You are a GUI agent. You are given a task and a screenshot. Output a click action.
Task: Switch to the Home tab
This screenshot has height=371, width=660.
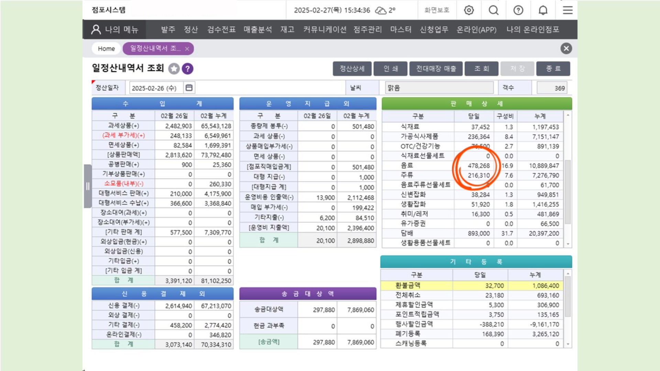(x=106, y=49)
